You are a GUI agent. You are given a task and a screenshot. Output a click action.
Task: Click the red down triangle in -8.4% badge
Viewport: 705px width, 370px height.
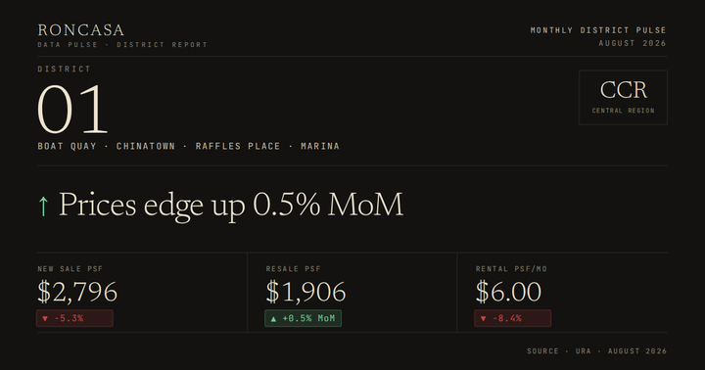pos(484,319)
